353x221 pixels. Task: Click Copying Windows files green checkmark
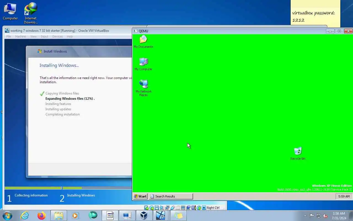[x=42, y=94]
